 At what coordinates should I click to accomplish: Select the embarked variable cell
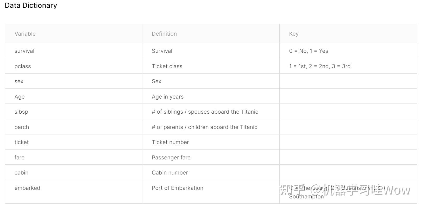tap(27, 188)
